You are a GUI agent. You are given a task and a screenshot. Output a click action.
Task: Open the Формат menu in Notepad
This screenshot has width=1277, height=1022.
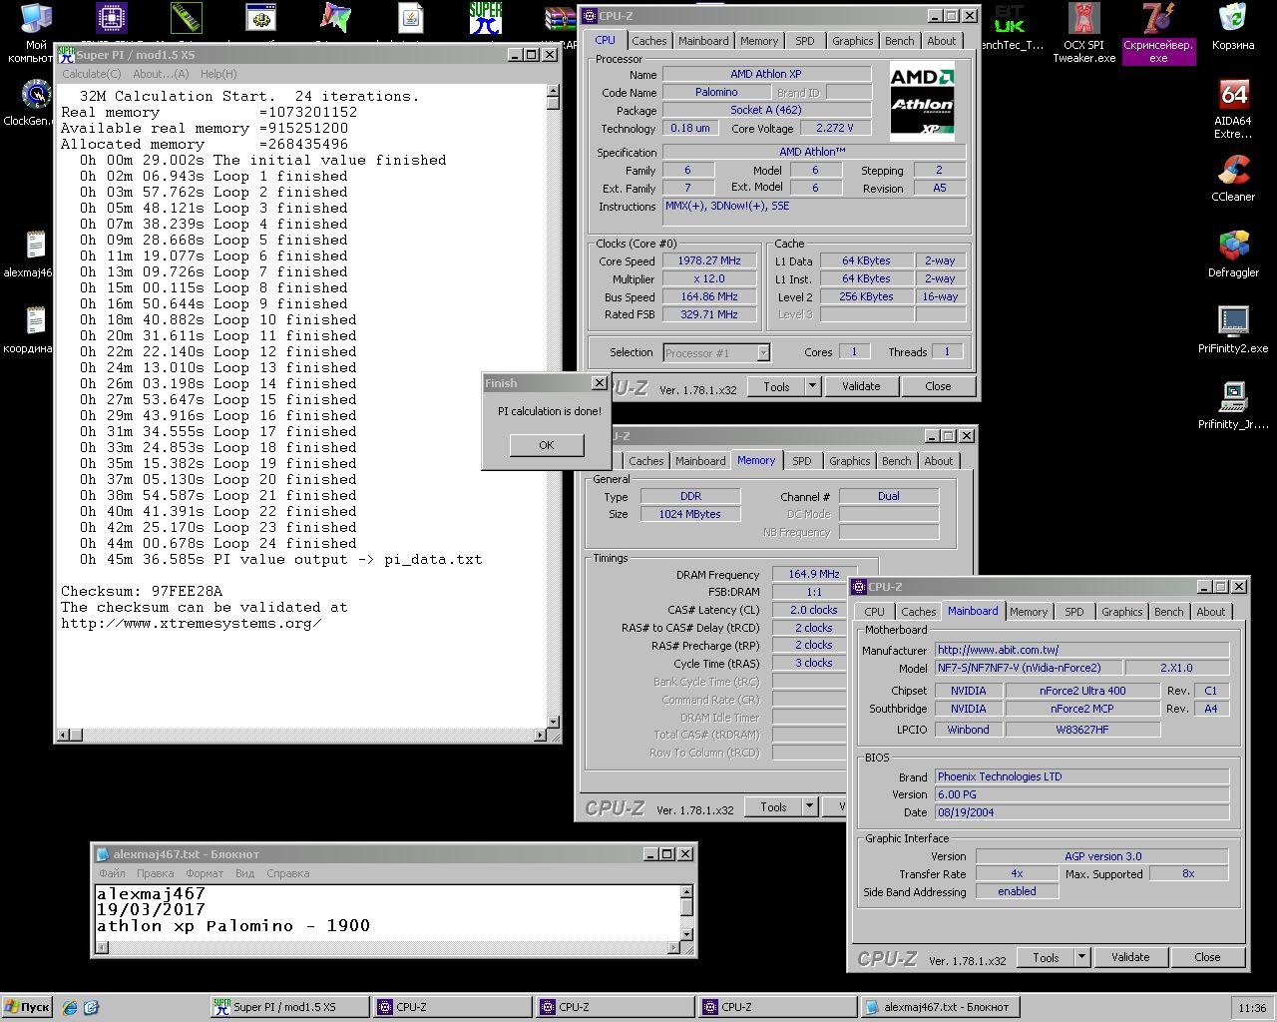pos(205,873)
